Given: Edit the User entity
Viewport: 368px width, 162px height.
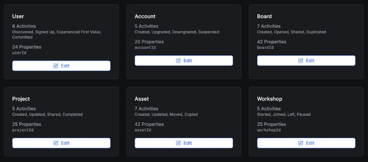Looking at the screenshot, I should coord(61,66).
